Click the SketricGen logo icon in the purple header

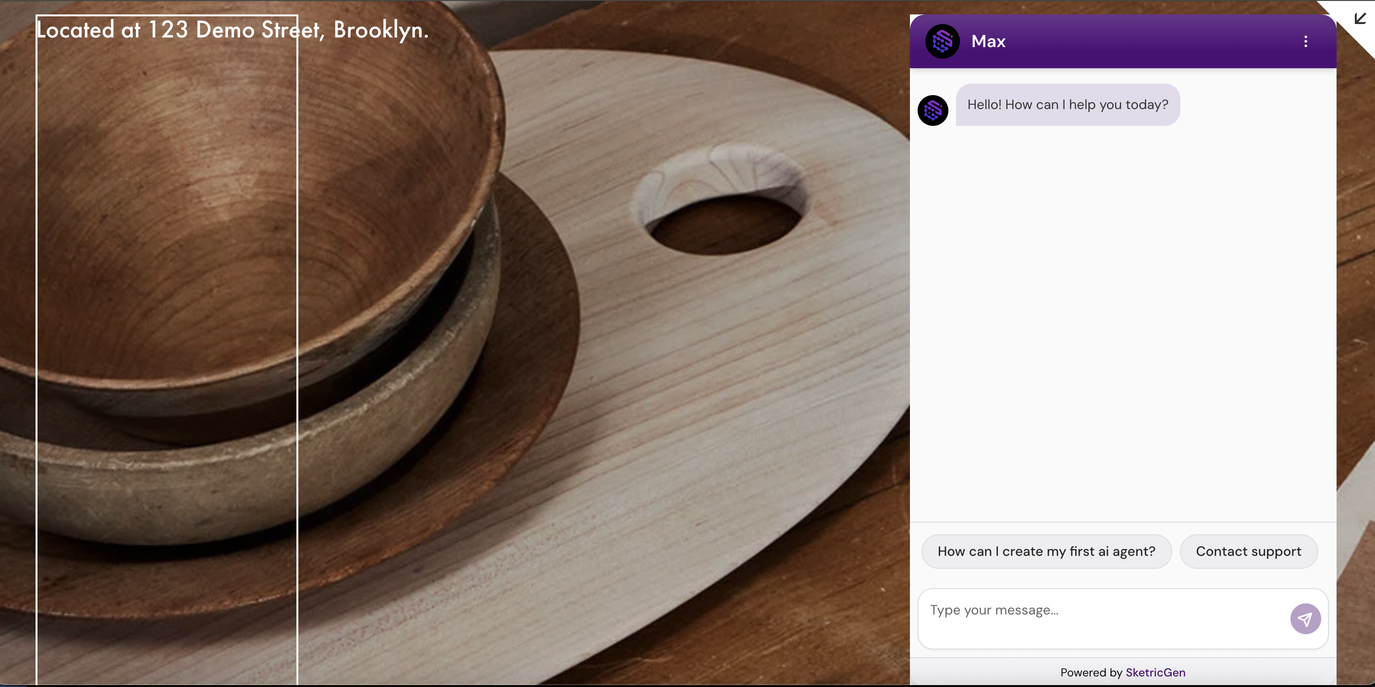(942, 41)
